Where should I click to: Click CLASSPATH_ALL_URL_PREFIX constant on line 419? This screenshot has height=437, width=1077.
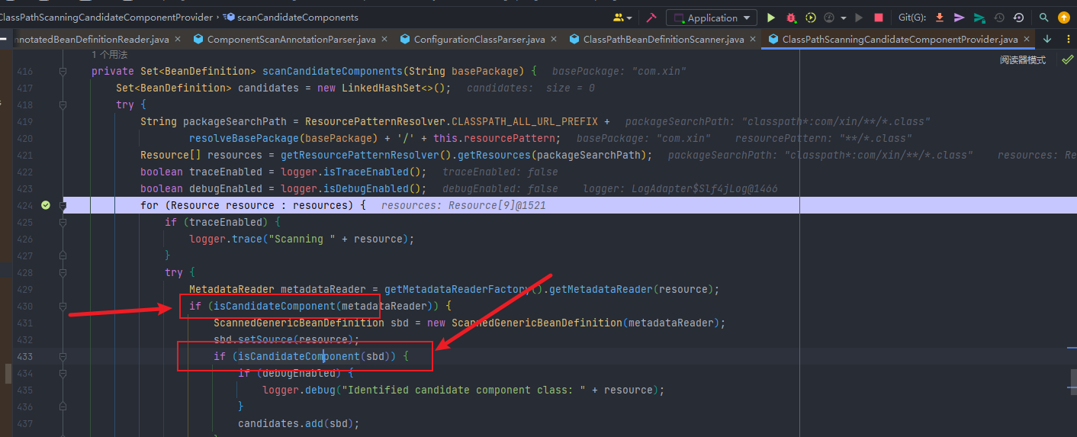point(525,121)
